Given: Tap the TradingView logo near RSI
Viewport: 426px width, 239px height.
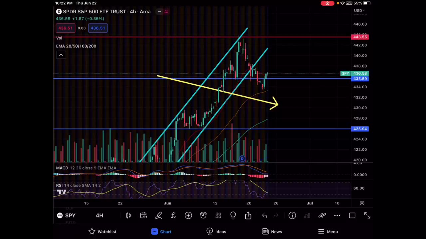Looking at the screenshot, I should point(61,192).
